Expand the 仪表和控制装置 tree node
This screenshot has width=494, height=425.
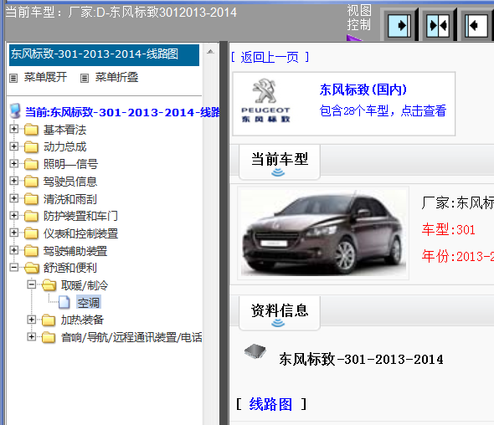coord(14,233)
